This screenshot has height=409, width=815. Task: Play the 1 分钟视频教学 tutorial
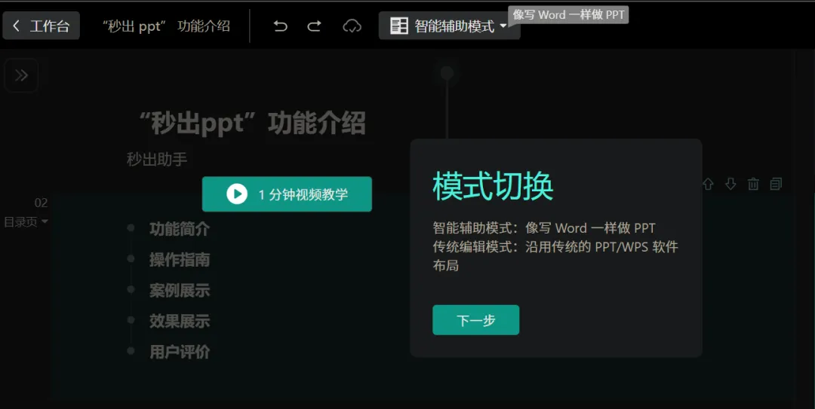pyautogui.click(x=287, y=194)
